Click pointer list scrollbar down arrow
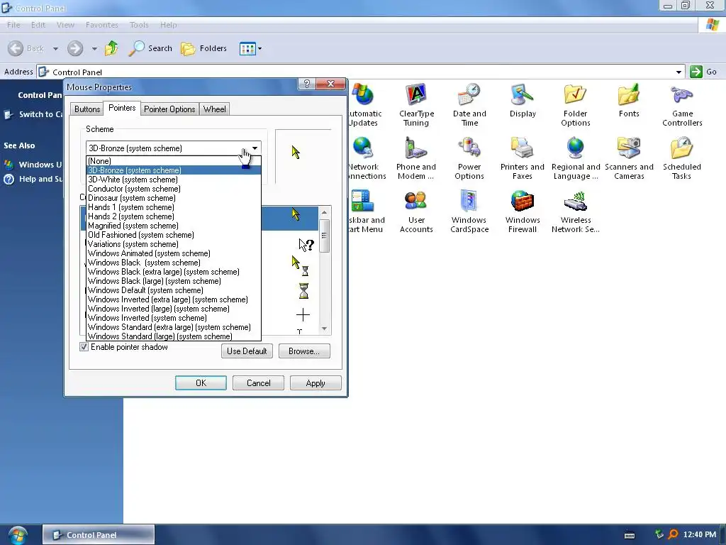This screenshot has height=545, width=726. coord(324,329)
